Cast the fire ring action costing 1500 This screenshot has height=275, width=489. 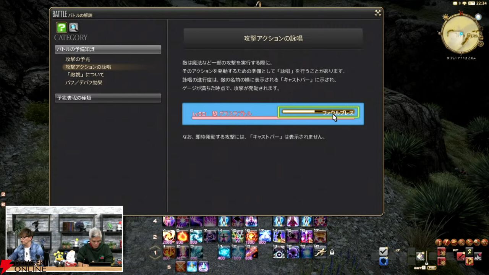[251, 236]
